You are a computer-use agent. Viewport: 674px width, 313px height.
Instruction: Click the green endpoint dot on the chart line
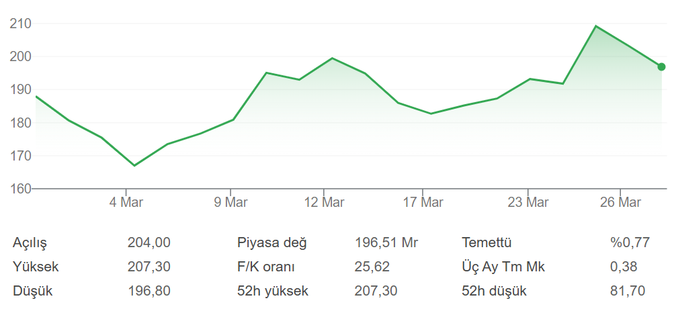pos(661,66)
